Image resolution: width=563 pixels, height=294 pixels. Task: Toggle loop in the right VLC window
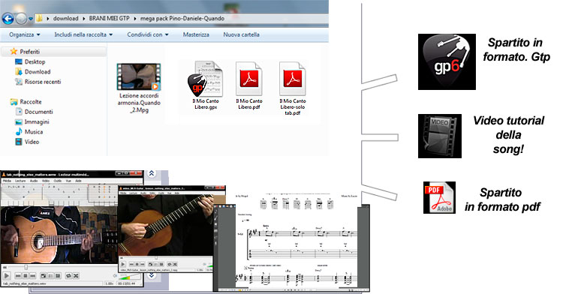170,264
